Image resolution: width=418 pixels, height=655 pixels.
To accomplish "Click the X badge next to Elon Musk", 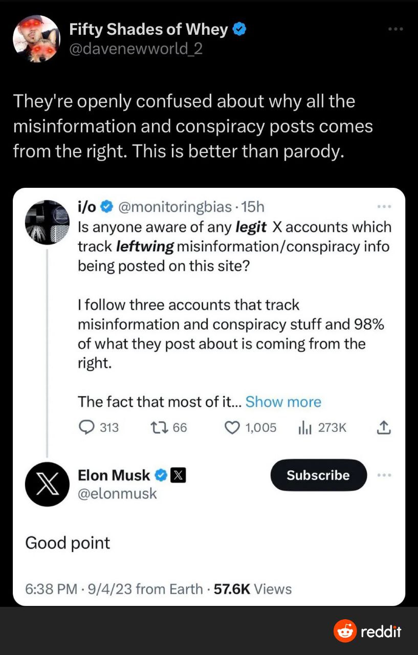I will [x=177, y=475].
